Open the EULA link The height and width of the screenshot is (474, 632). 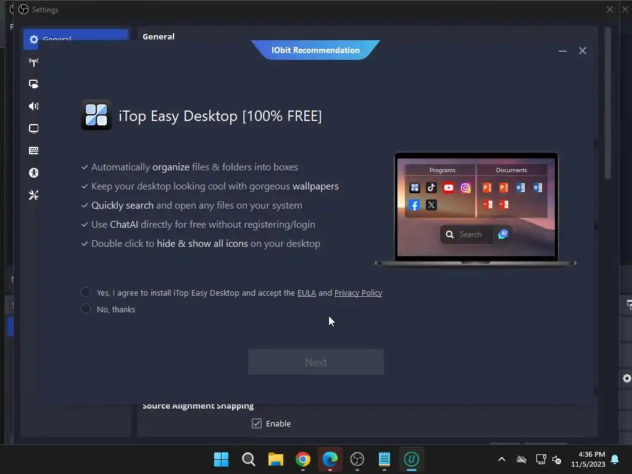click(306, 293)
